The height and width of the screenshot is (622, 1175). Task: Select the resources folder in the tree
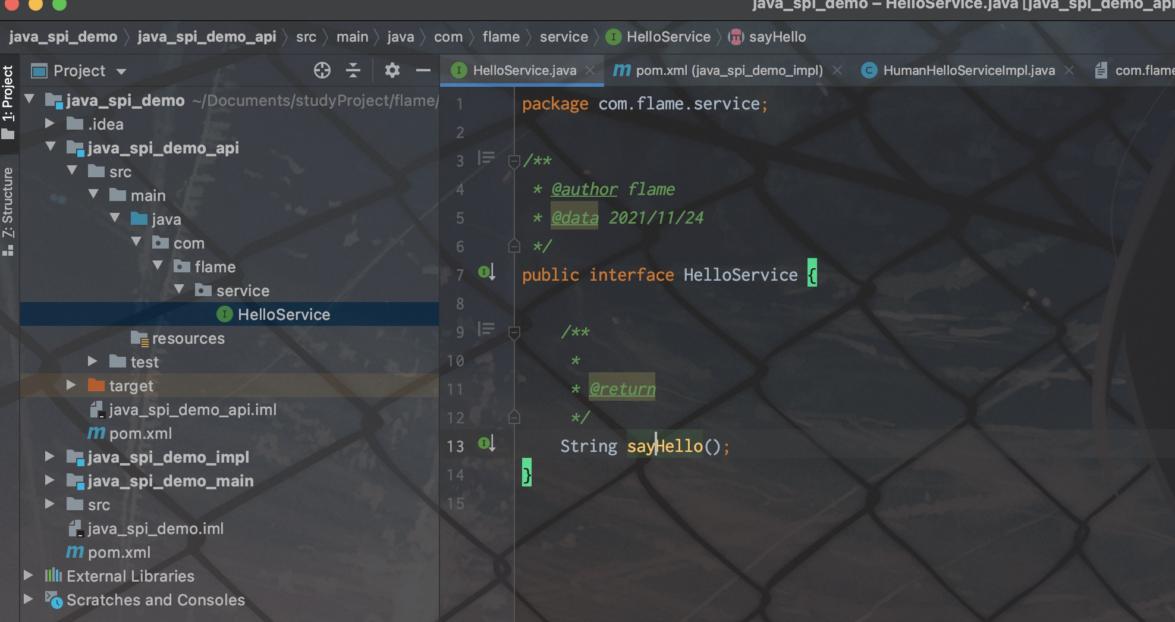178,338
